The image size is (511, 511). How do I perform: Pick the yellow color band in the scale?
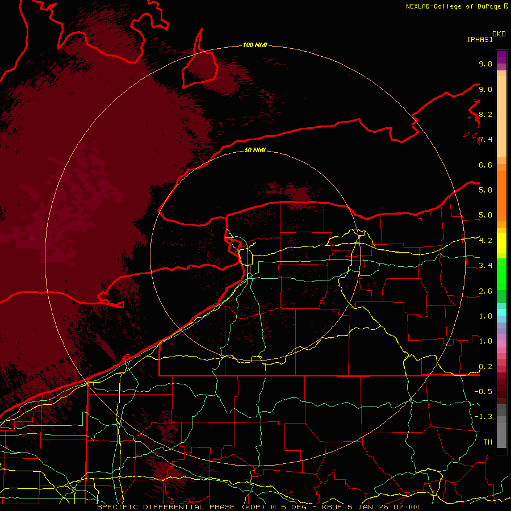[501, 243]
